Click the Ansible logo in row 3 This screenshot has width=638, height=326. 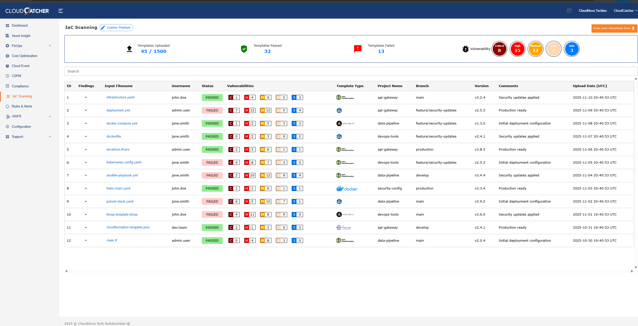[x=345, y=123]
